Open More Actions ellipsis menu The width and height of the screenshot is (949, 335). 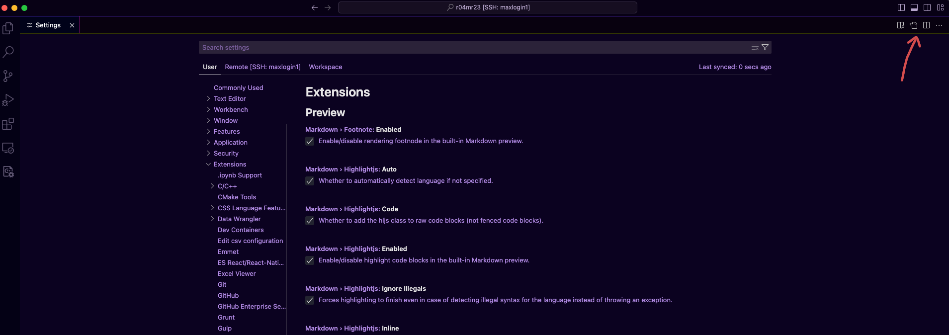point(939,25)
